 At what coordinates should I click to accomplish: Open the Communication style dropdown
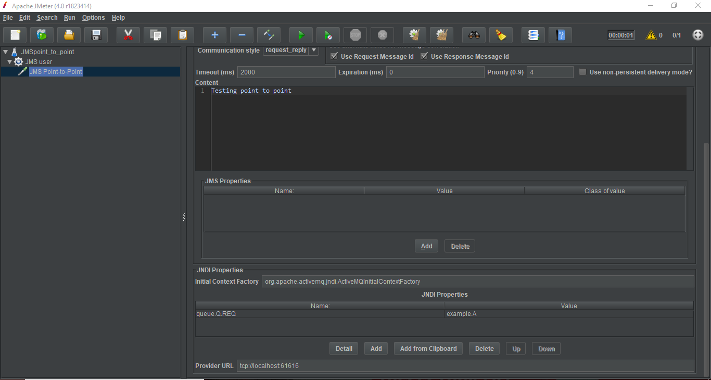(314, 50)
